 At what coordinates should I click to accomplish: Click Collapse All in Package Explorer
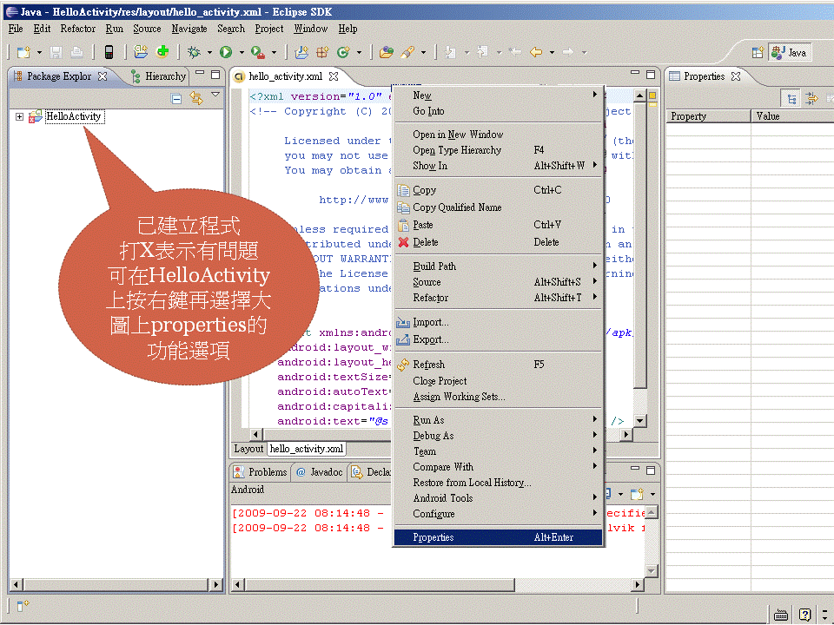(x=176, y=98)
